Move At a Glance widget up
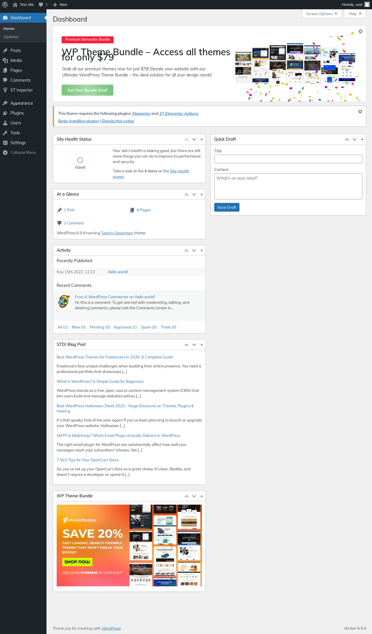This screenshot has width=372, height=634. 187,194
